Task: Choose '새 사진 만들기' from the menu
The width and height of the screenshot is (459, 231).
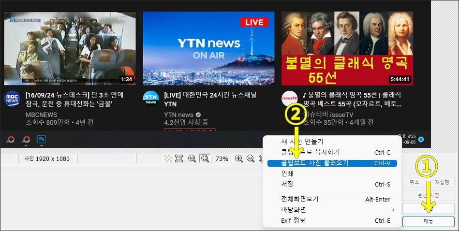Action: tap(332, 142)
